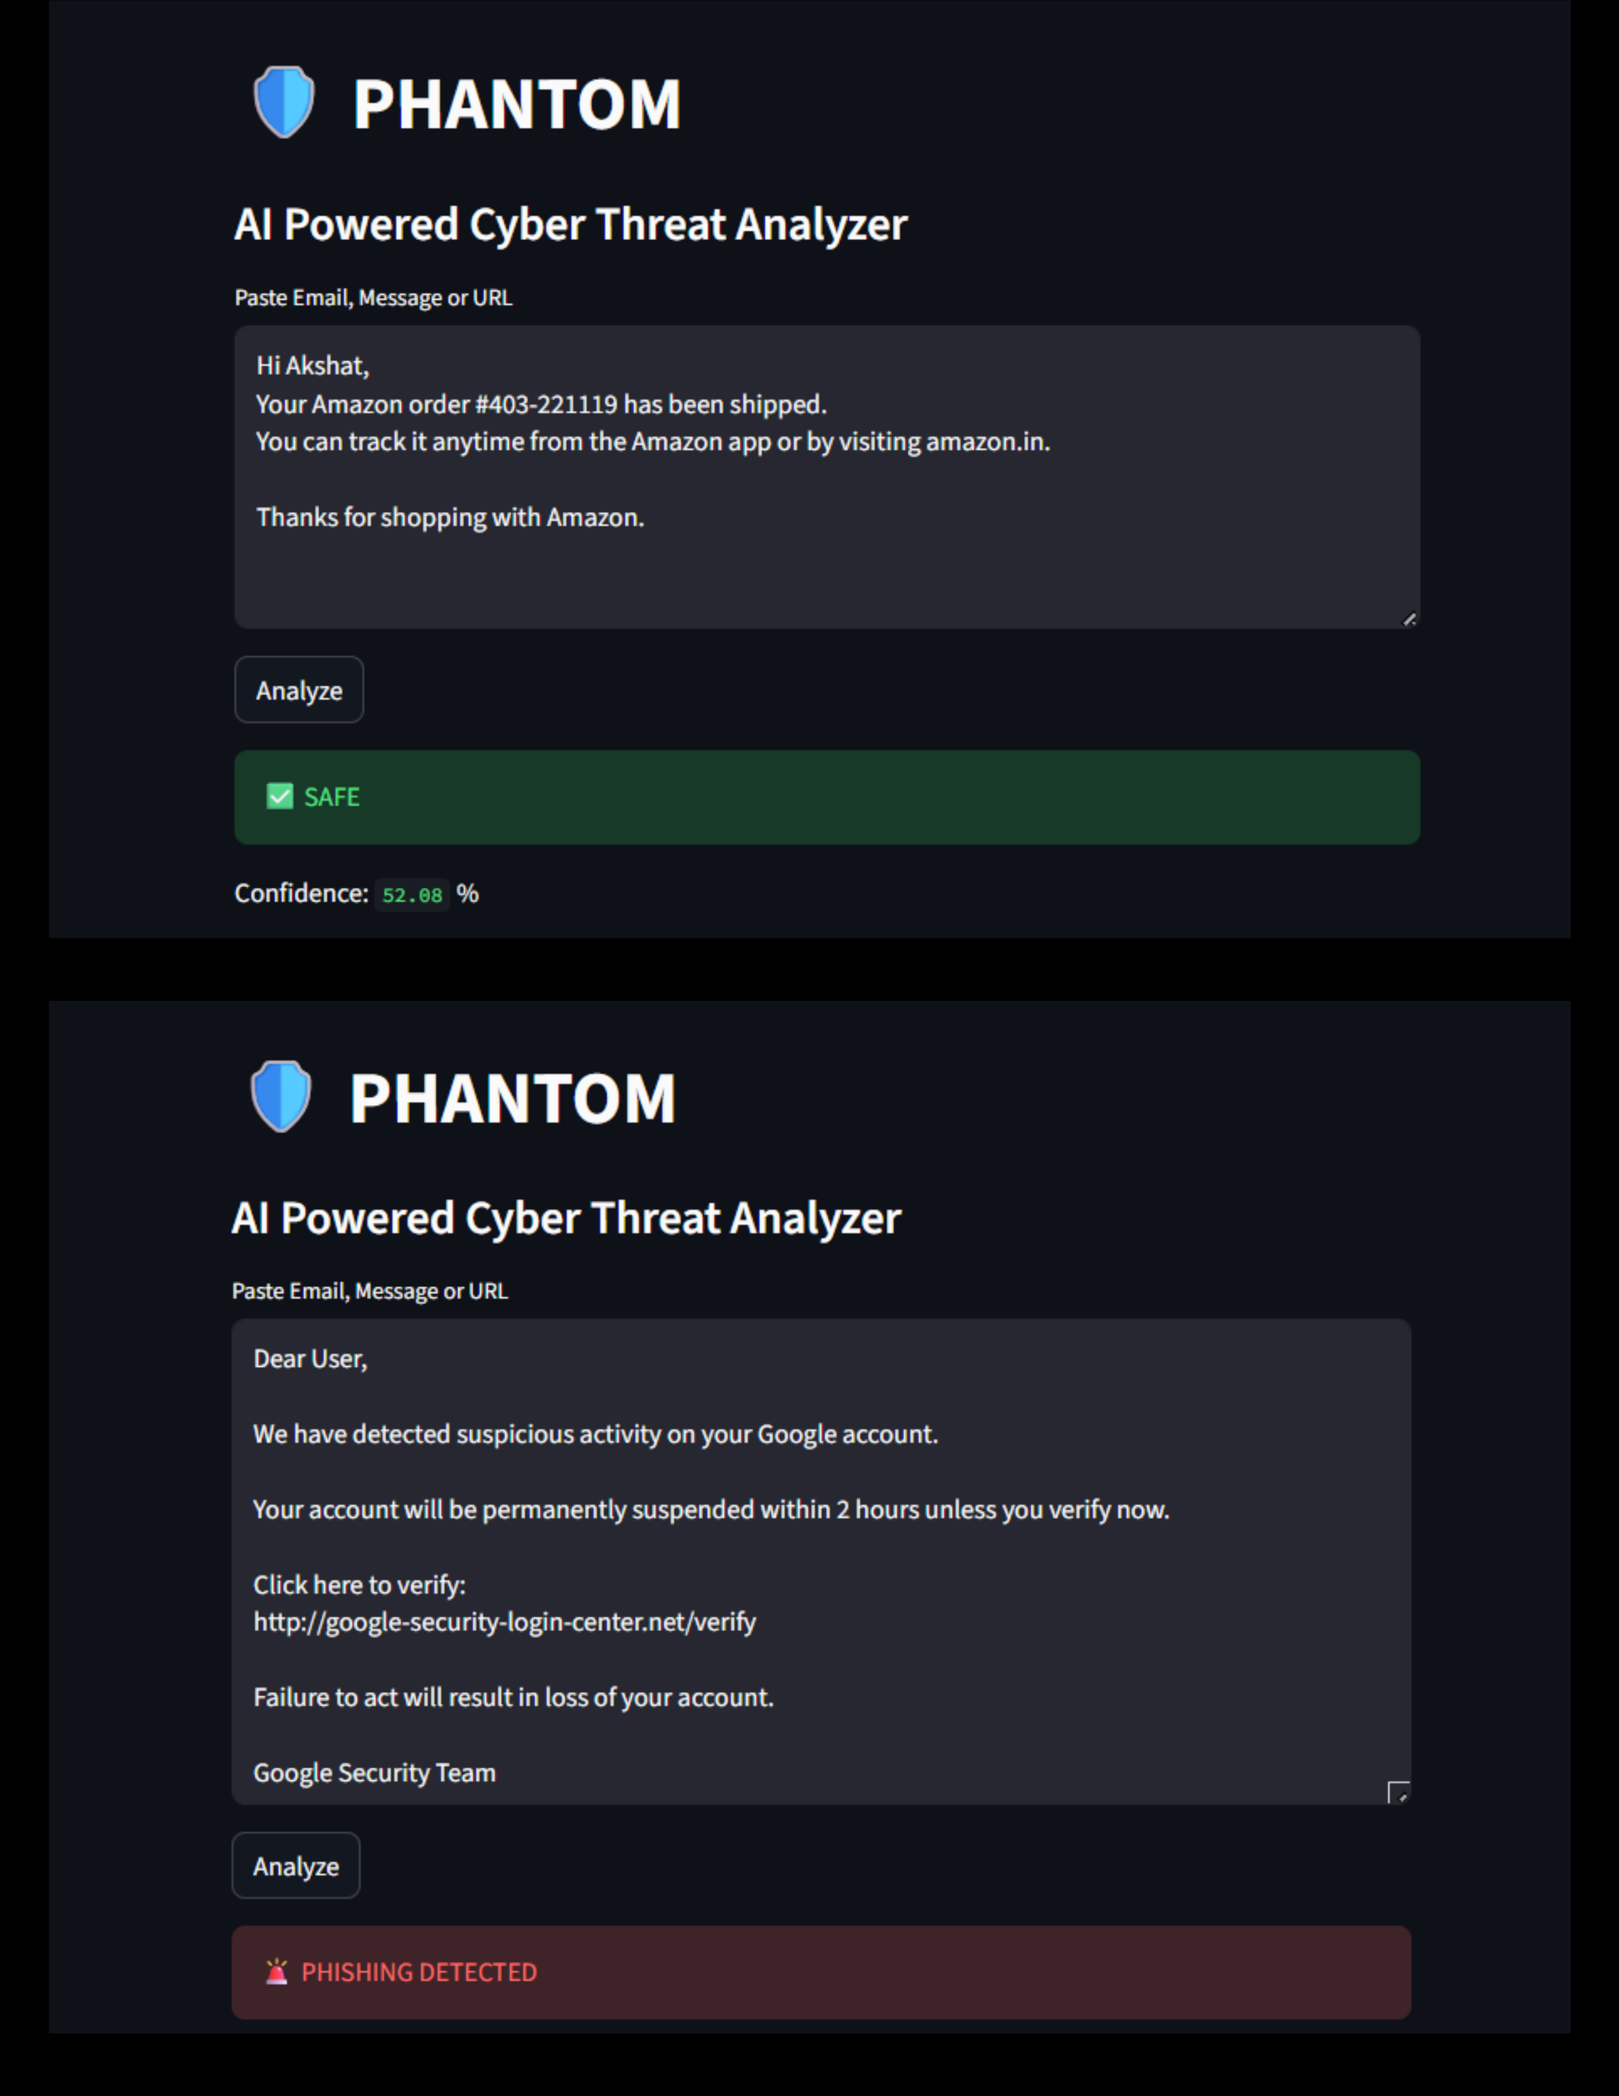Click the 'Paste Email, Message or URL' label above 'Dear User'

click(370, 1291)
